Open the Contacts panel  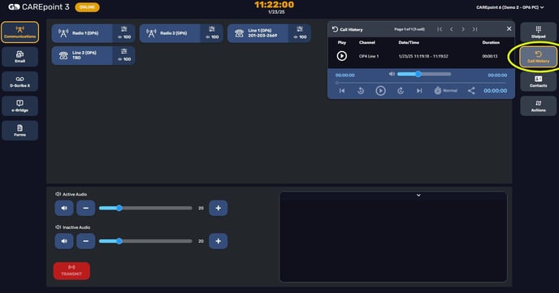coord(538,81)
